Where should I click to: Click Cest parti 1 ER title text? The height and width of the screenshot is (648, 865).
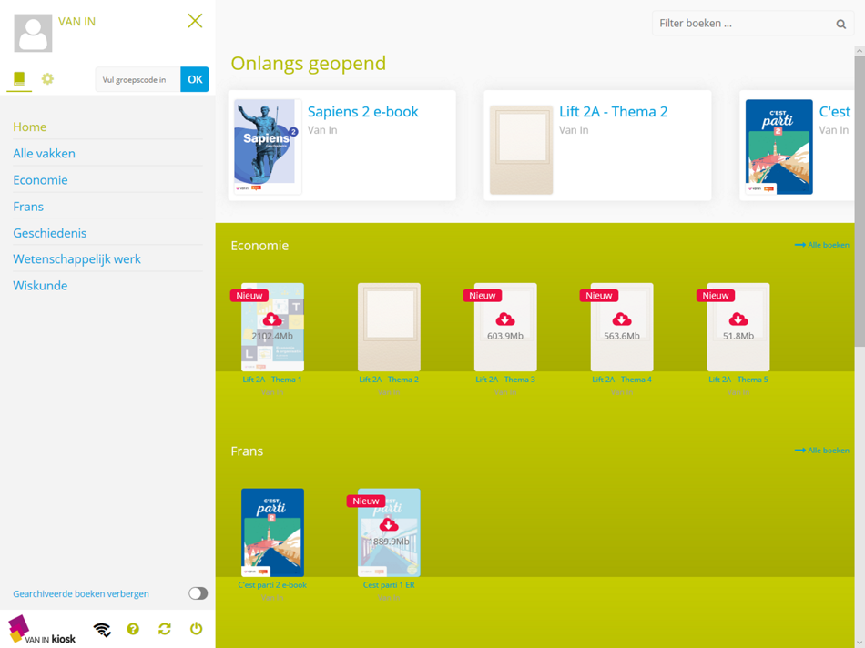(389, 585)
